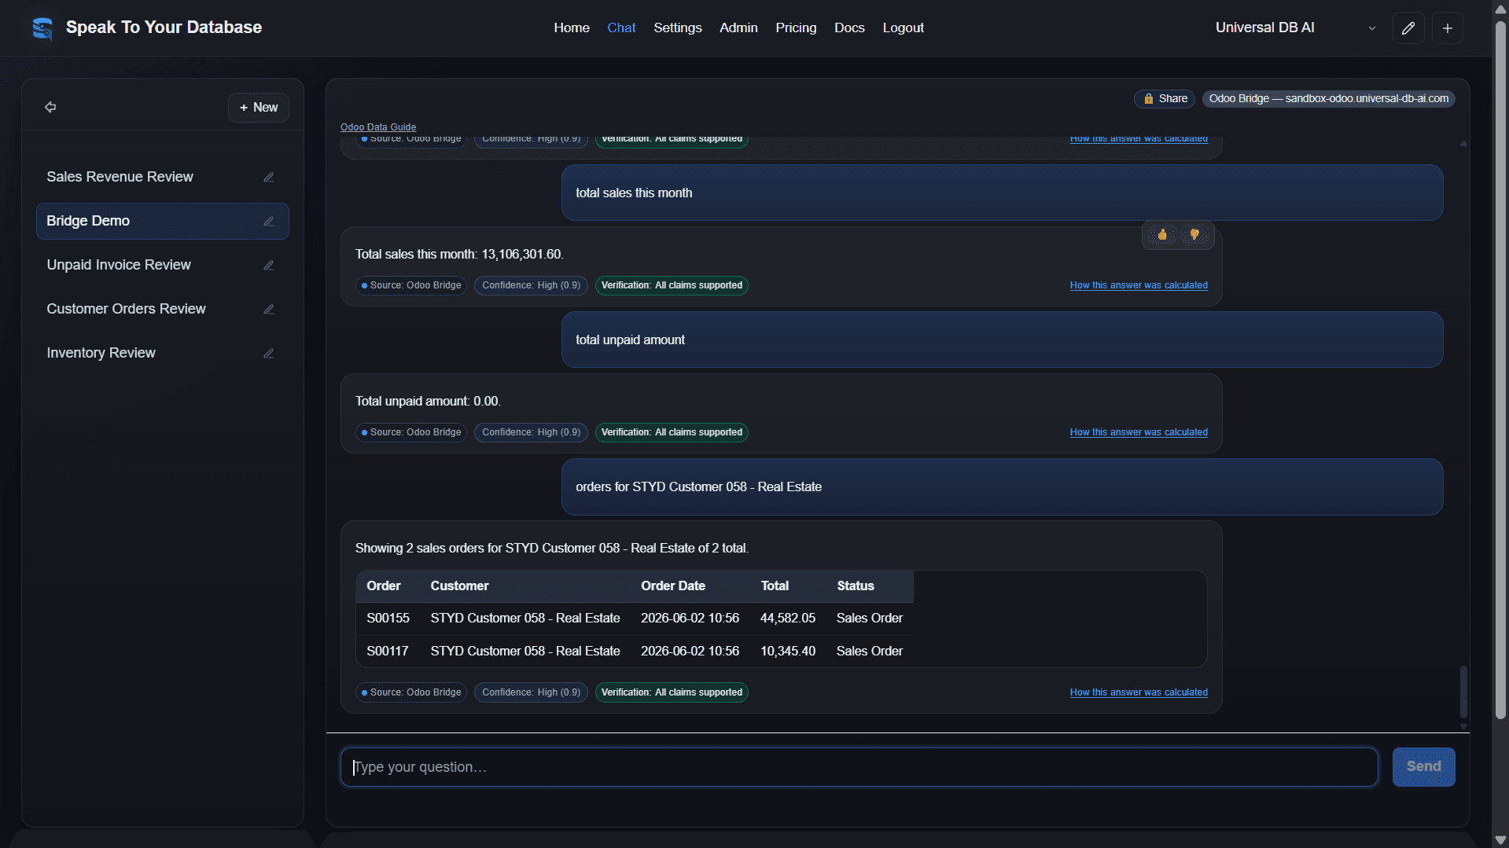Image resolution: width=1509 pixels, height=848 pixels.
Task: Click rename pencil beside Unpaid Invoice Review
Action: 269,266
